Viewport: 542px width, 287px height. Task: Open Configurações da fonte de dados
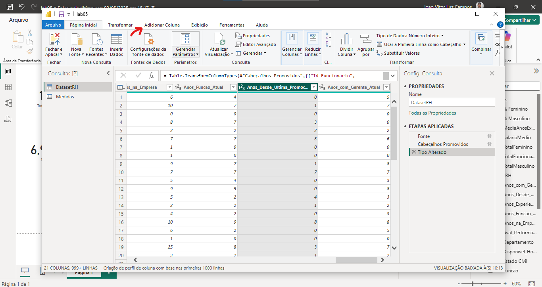(x=148, y=45)
